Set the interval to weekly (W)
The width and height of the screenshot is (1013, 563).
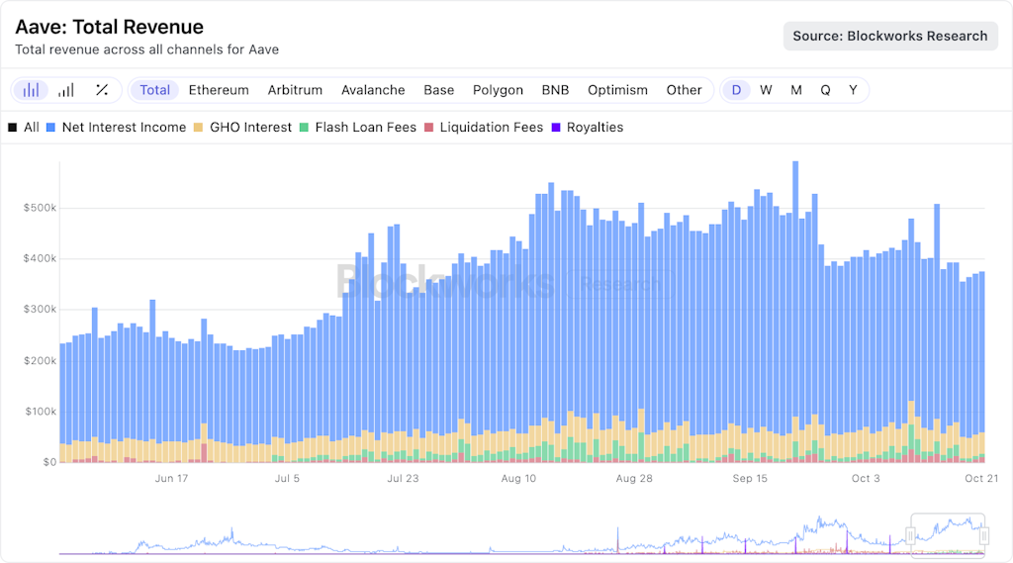[766, 90]
